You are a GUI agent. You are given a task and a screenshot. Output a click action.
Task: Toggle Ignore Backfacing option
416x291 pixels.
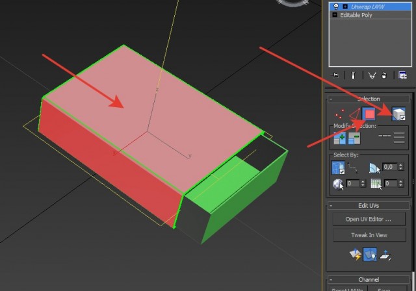coord(338,168)
